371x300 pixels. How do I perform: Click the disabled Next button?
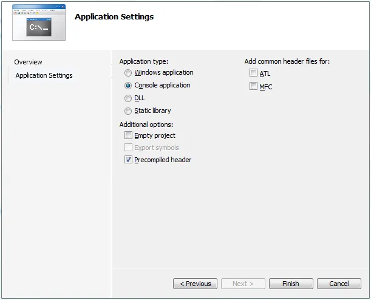pyautogui.click(x=243, y=284)
